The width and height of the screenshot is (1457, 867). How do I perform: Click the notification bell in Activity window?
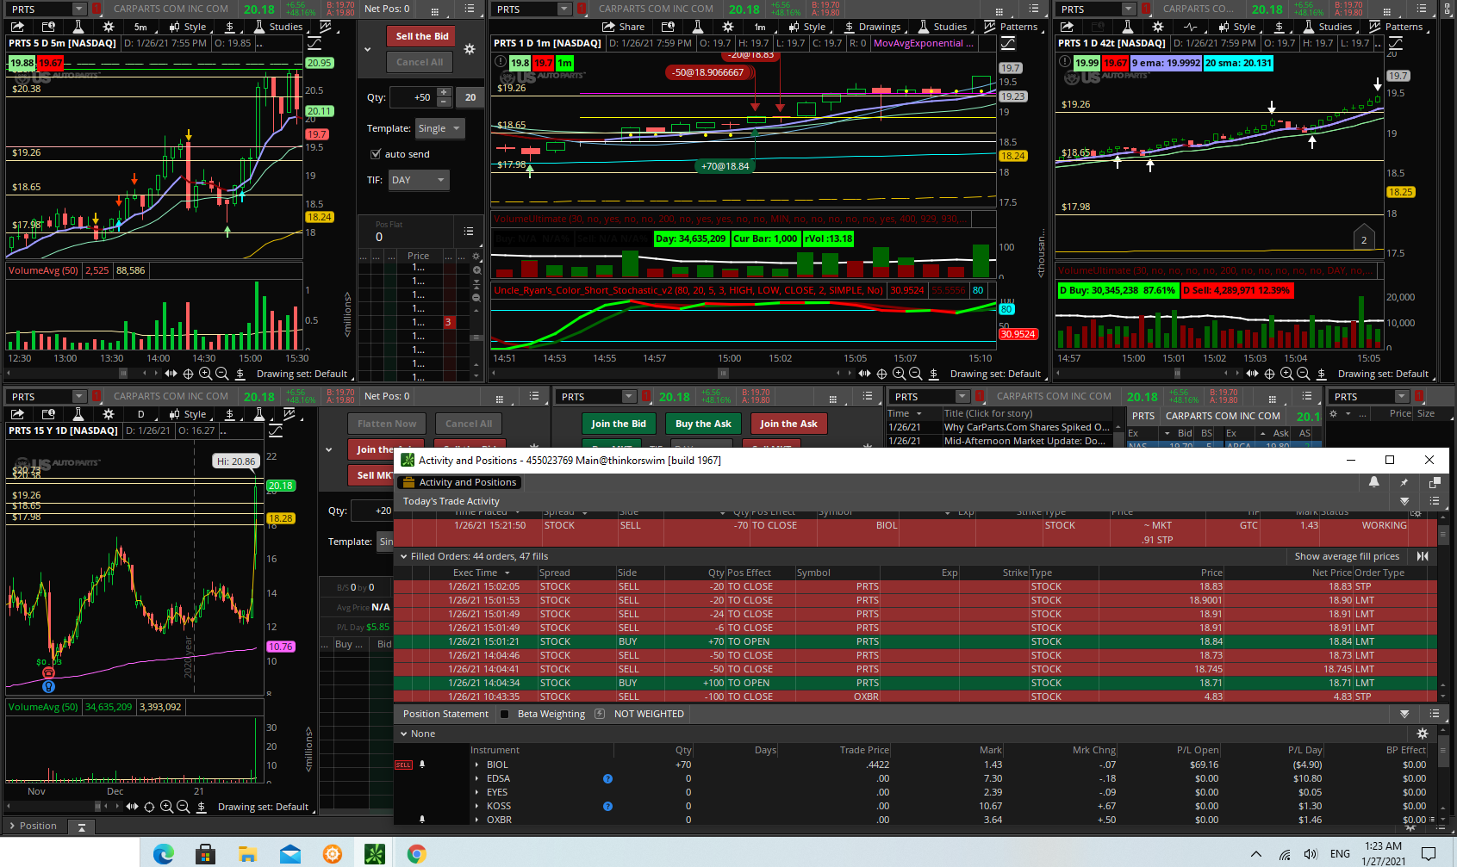point(1374,482)
